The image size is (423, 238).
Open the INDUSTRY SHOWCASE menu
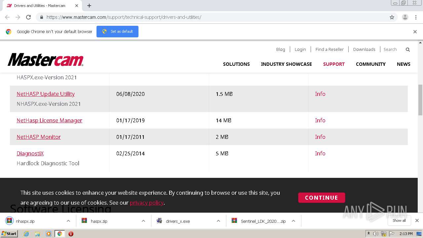286,64
